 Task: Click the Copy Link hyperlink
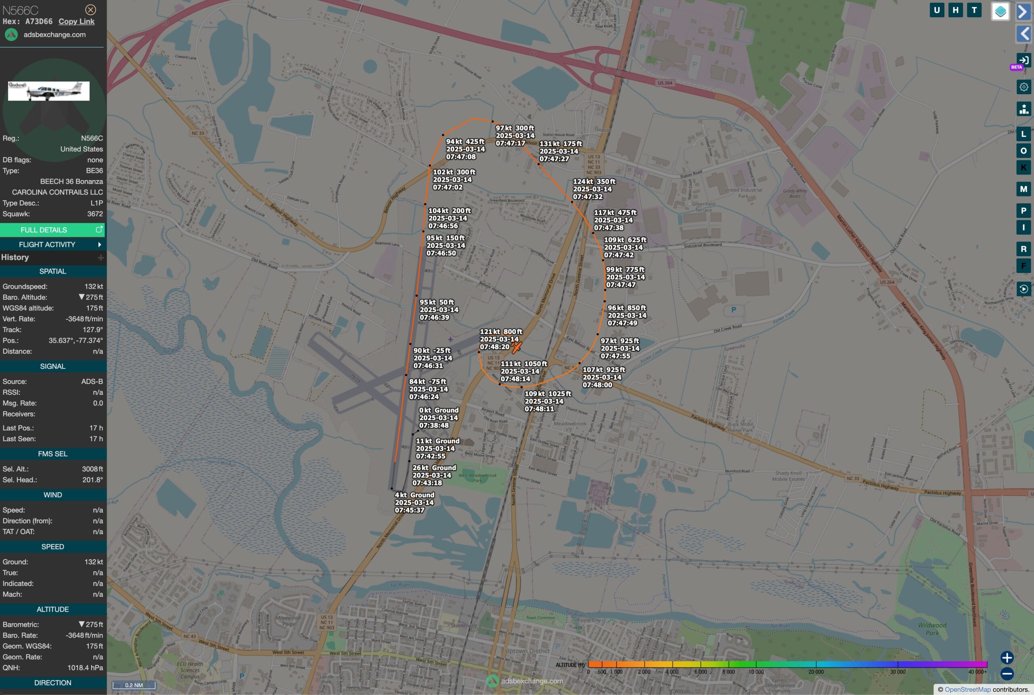click(x=77, y=21)
